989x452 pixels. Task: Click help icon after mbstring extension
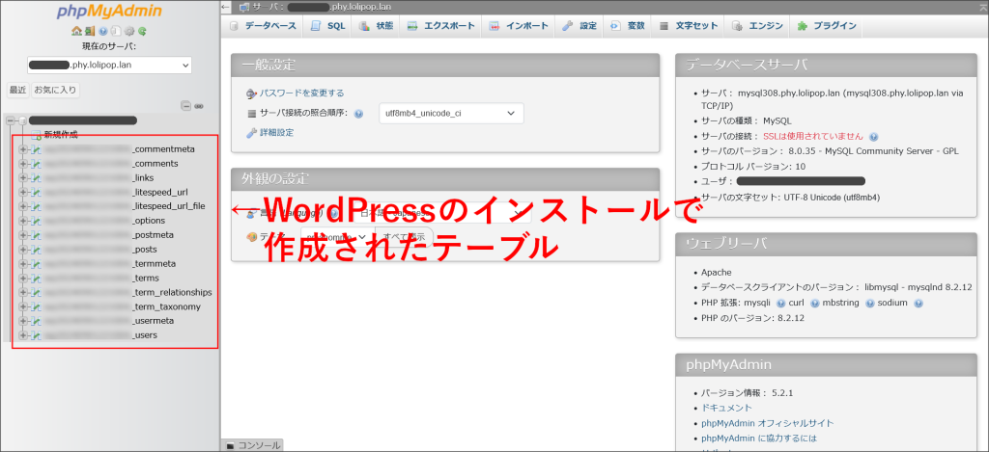coord(870,304)
